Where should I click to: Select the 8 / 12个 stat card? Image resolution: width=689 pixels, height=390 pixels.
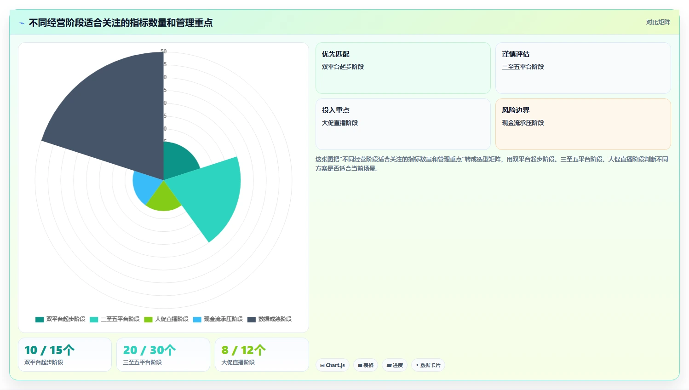262,355
